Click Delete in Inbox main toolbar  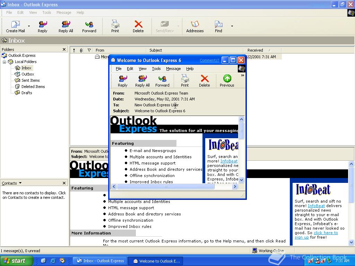(x=138, y=26)
